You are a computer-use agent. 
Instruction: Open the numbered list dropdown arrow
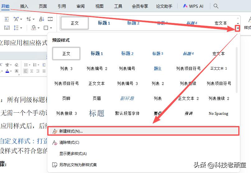39,65
